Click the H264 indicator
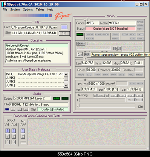Image resolution: width=150 pixels, height=157 pixels. point(140,29)
